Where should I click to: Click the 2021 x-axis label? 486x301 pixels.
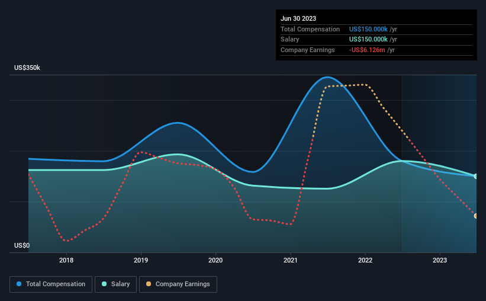tap(291, 260)
